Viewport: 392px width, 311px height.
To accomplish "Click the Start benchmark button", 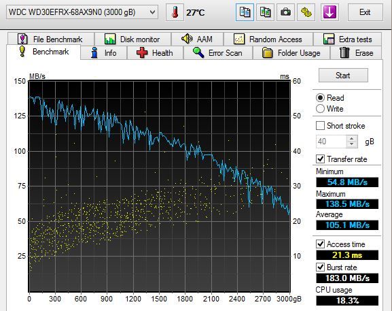I will click(343, 75).
